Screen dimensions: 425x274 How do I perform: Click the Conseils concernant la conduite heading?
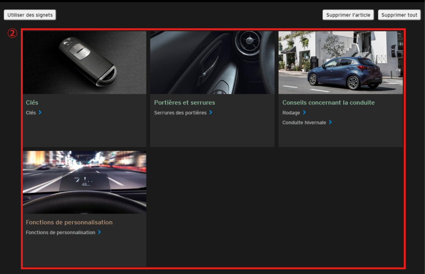click(x=328, y=102)
